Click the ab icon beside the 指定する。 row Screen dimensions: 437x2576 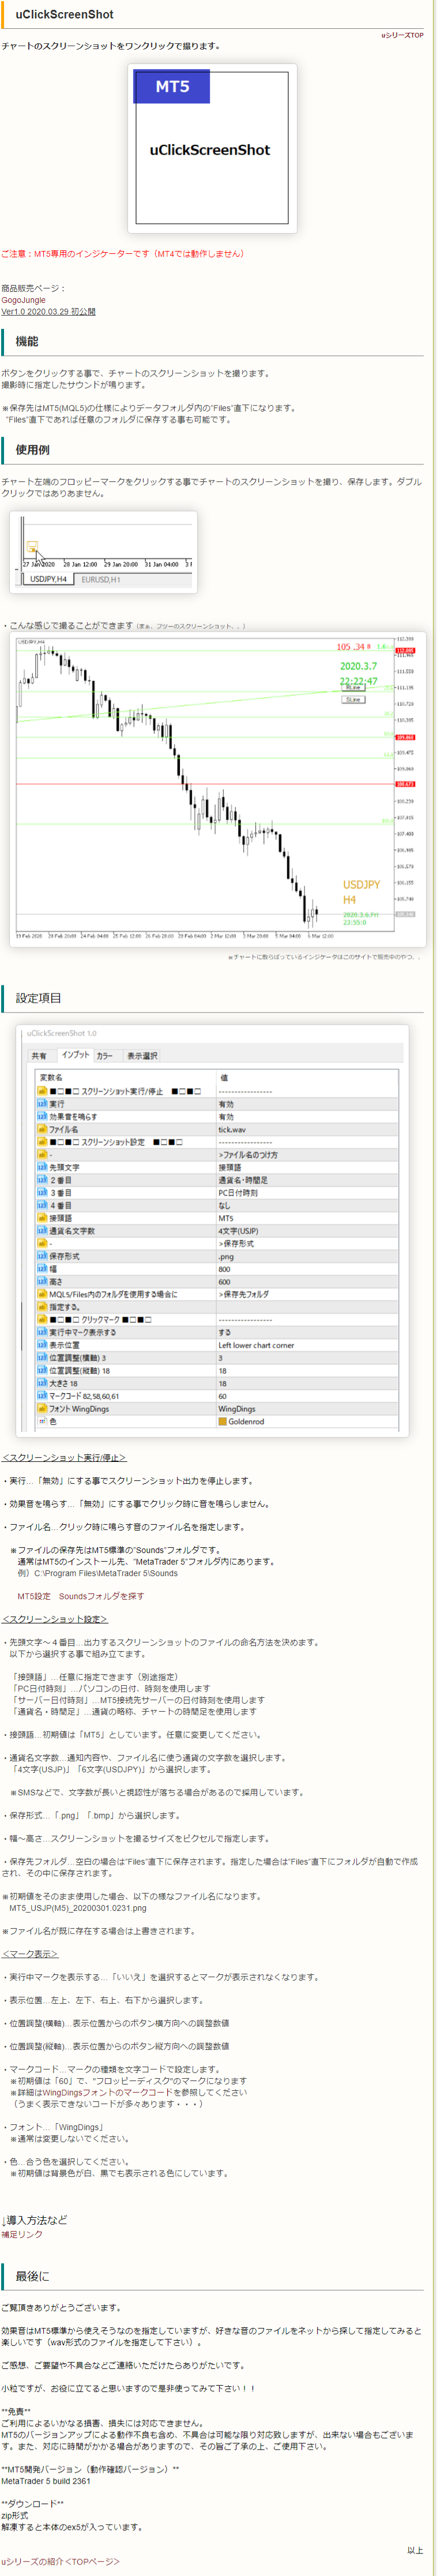pos(43,1307)
